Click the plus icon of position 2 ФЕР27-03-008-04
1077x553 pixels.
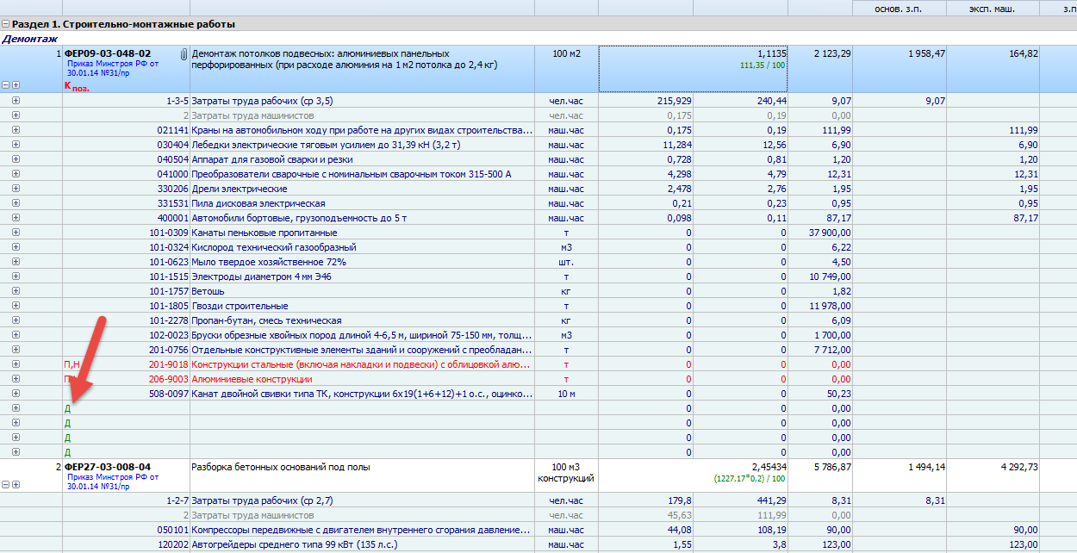click(x=16, y=485)
